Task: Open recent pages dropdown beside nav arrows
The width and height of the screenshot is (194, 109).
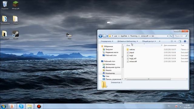Action: coord(107,36)
